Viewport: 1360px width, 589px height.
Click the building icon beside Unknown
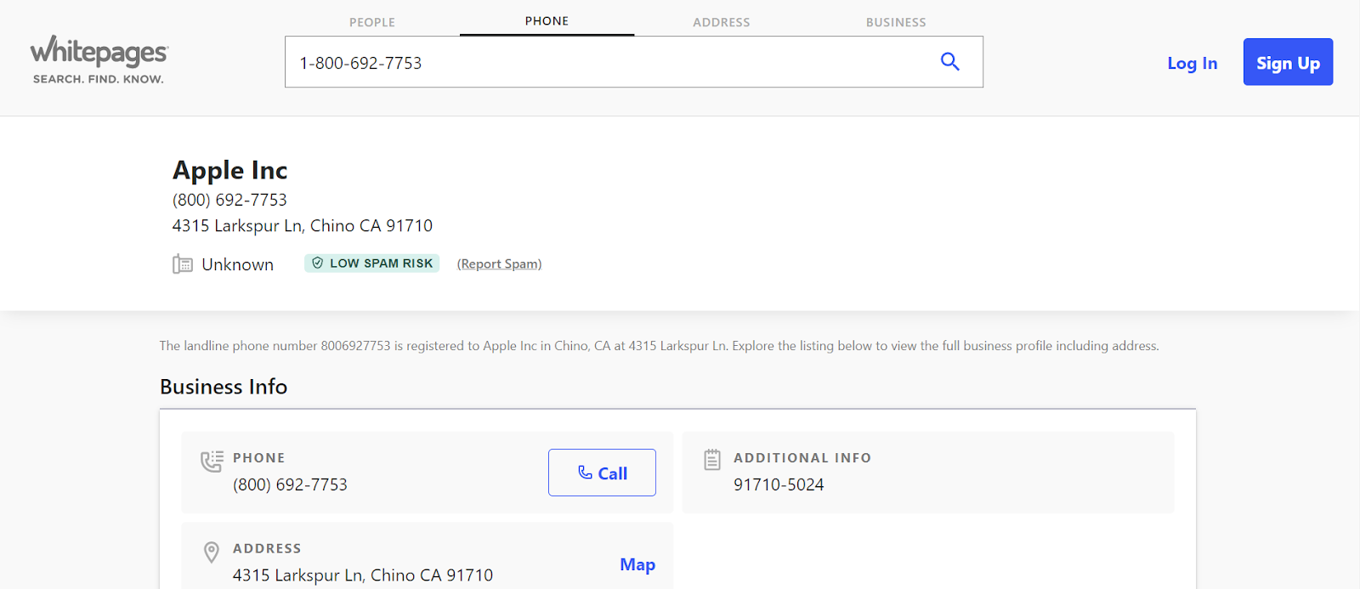coord(182,264)
